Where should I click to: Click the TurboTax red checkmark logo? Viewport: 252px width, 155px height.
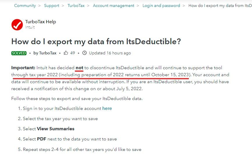pyautogui.click(x=17, y=25)
